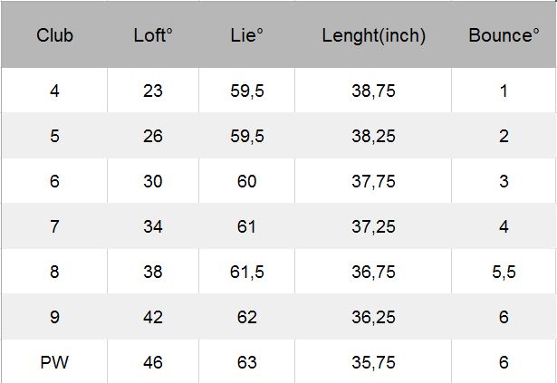
Task: Select length value 38,25
Action: coord(373,136)
